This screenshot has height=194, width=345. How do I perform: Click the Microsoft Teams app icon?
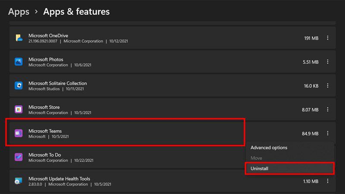click(x=19, y=133)
